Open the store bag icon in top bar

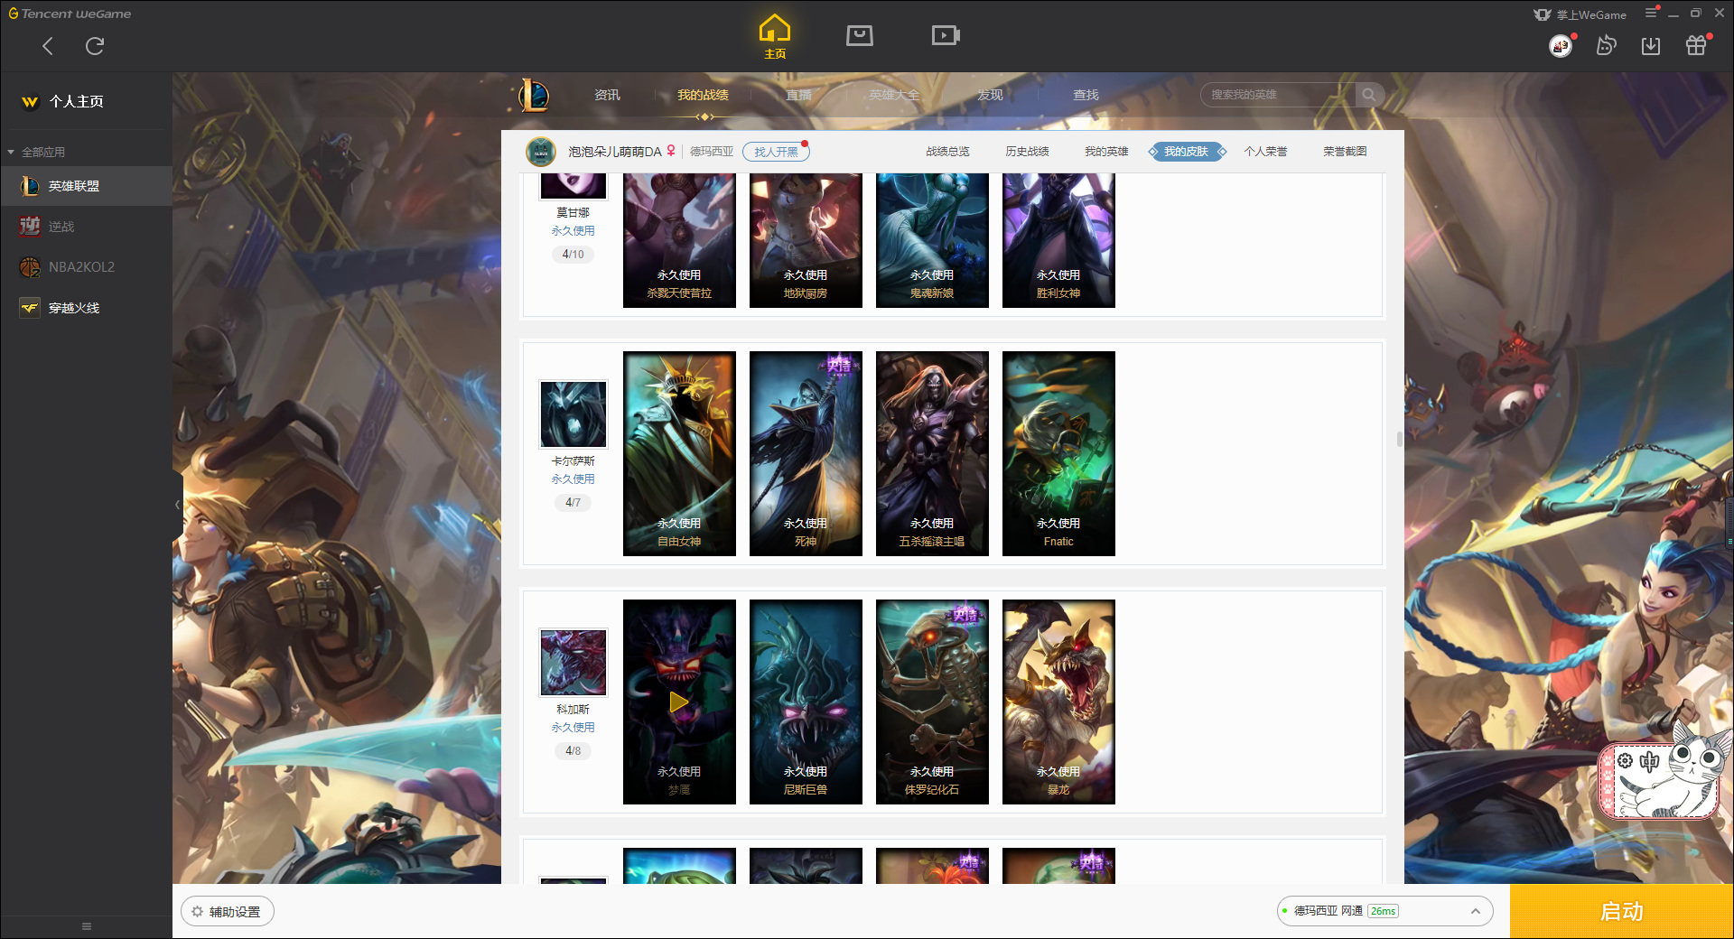click(860, 35)
